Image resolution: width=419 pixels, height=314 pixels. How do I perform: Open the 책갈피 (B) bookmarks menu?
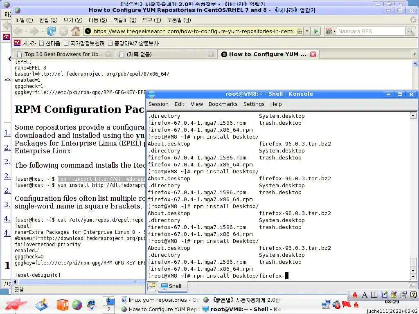point(125,20)
